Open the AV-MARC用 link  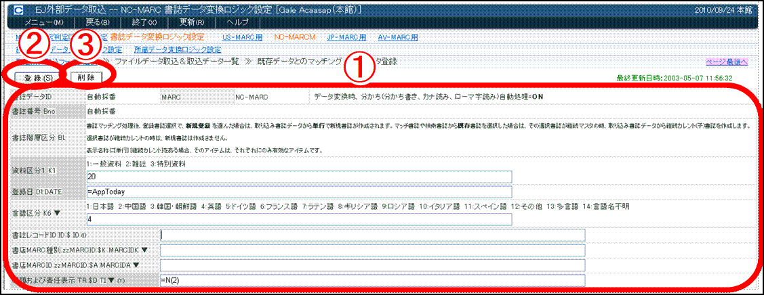tap(397, 37)
